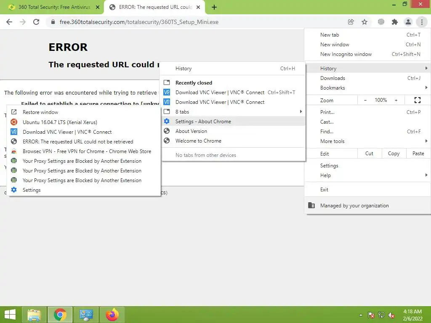Reload the current page

coord(36,22)
